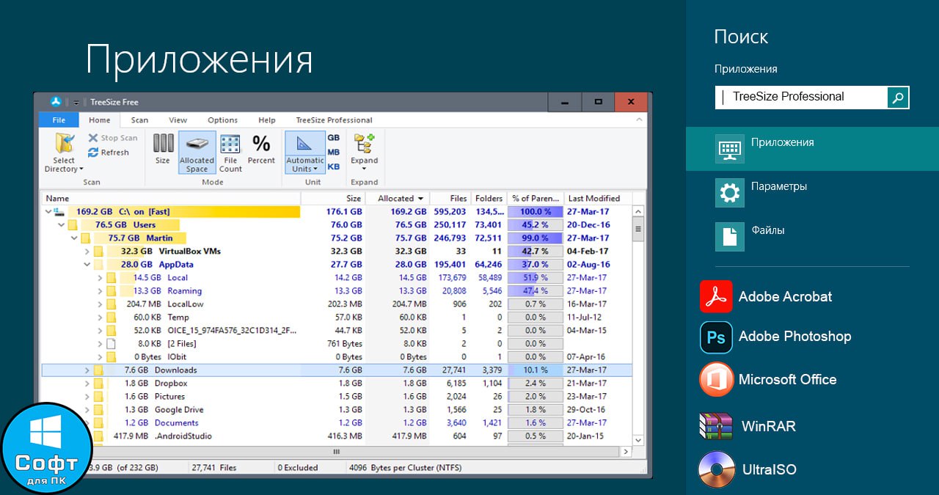Open Adobe Acrobat from search results
Screen dimensions: 939x495
766,297
